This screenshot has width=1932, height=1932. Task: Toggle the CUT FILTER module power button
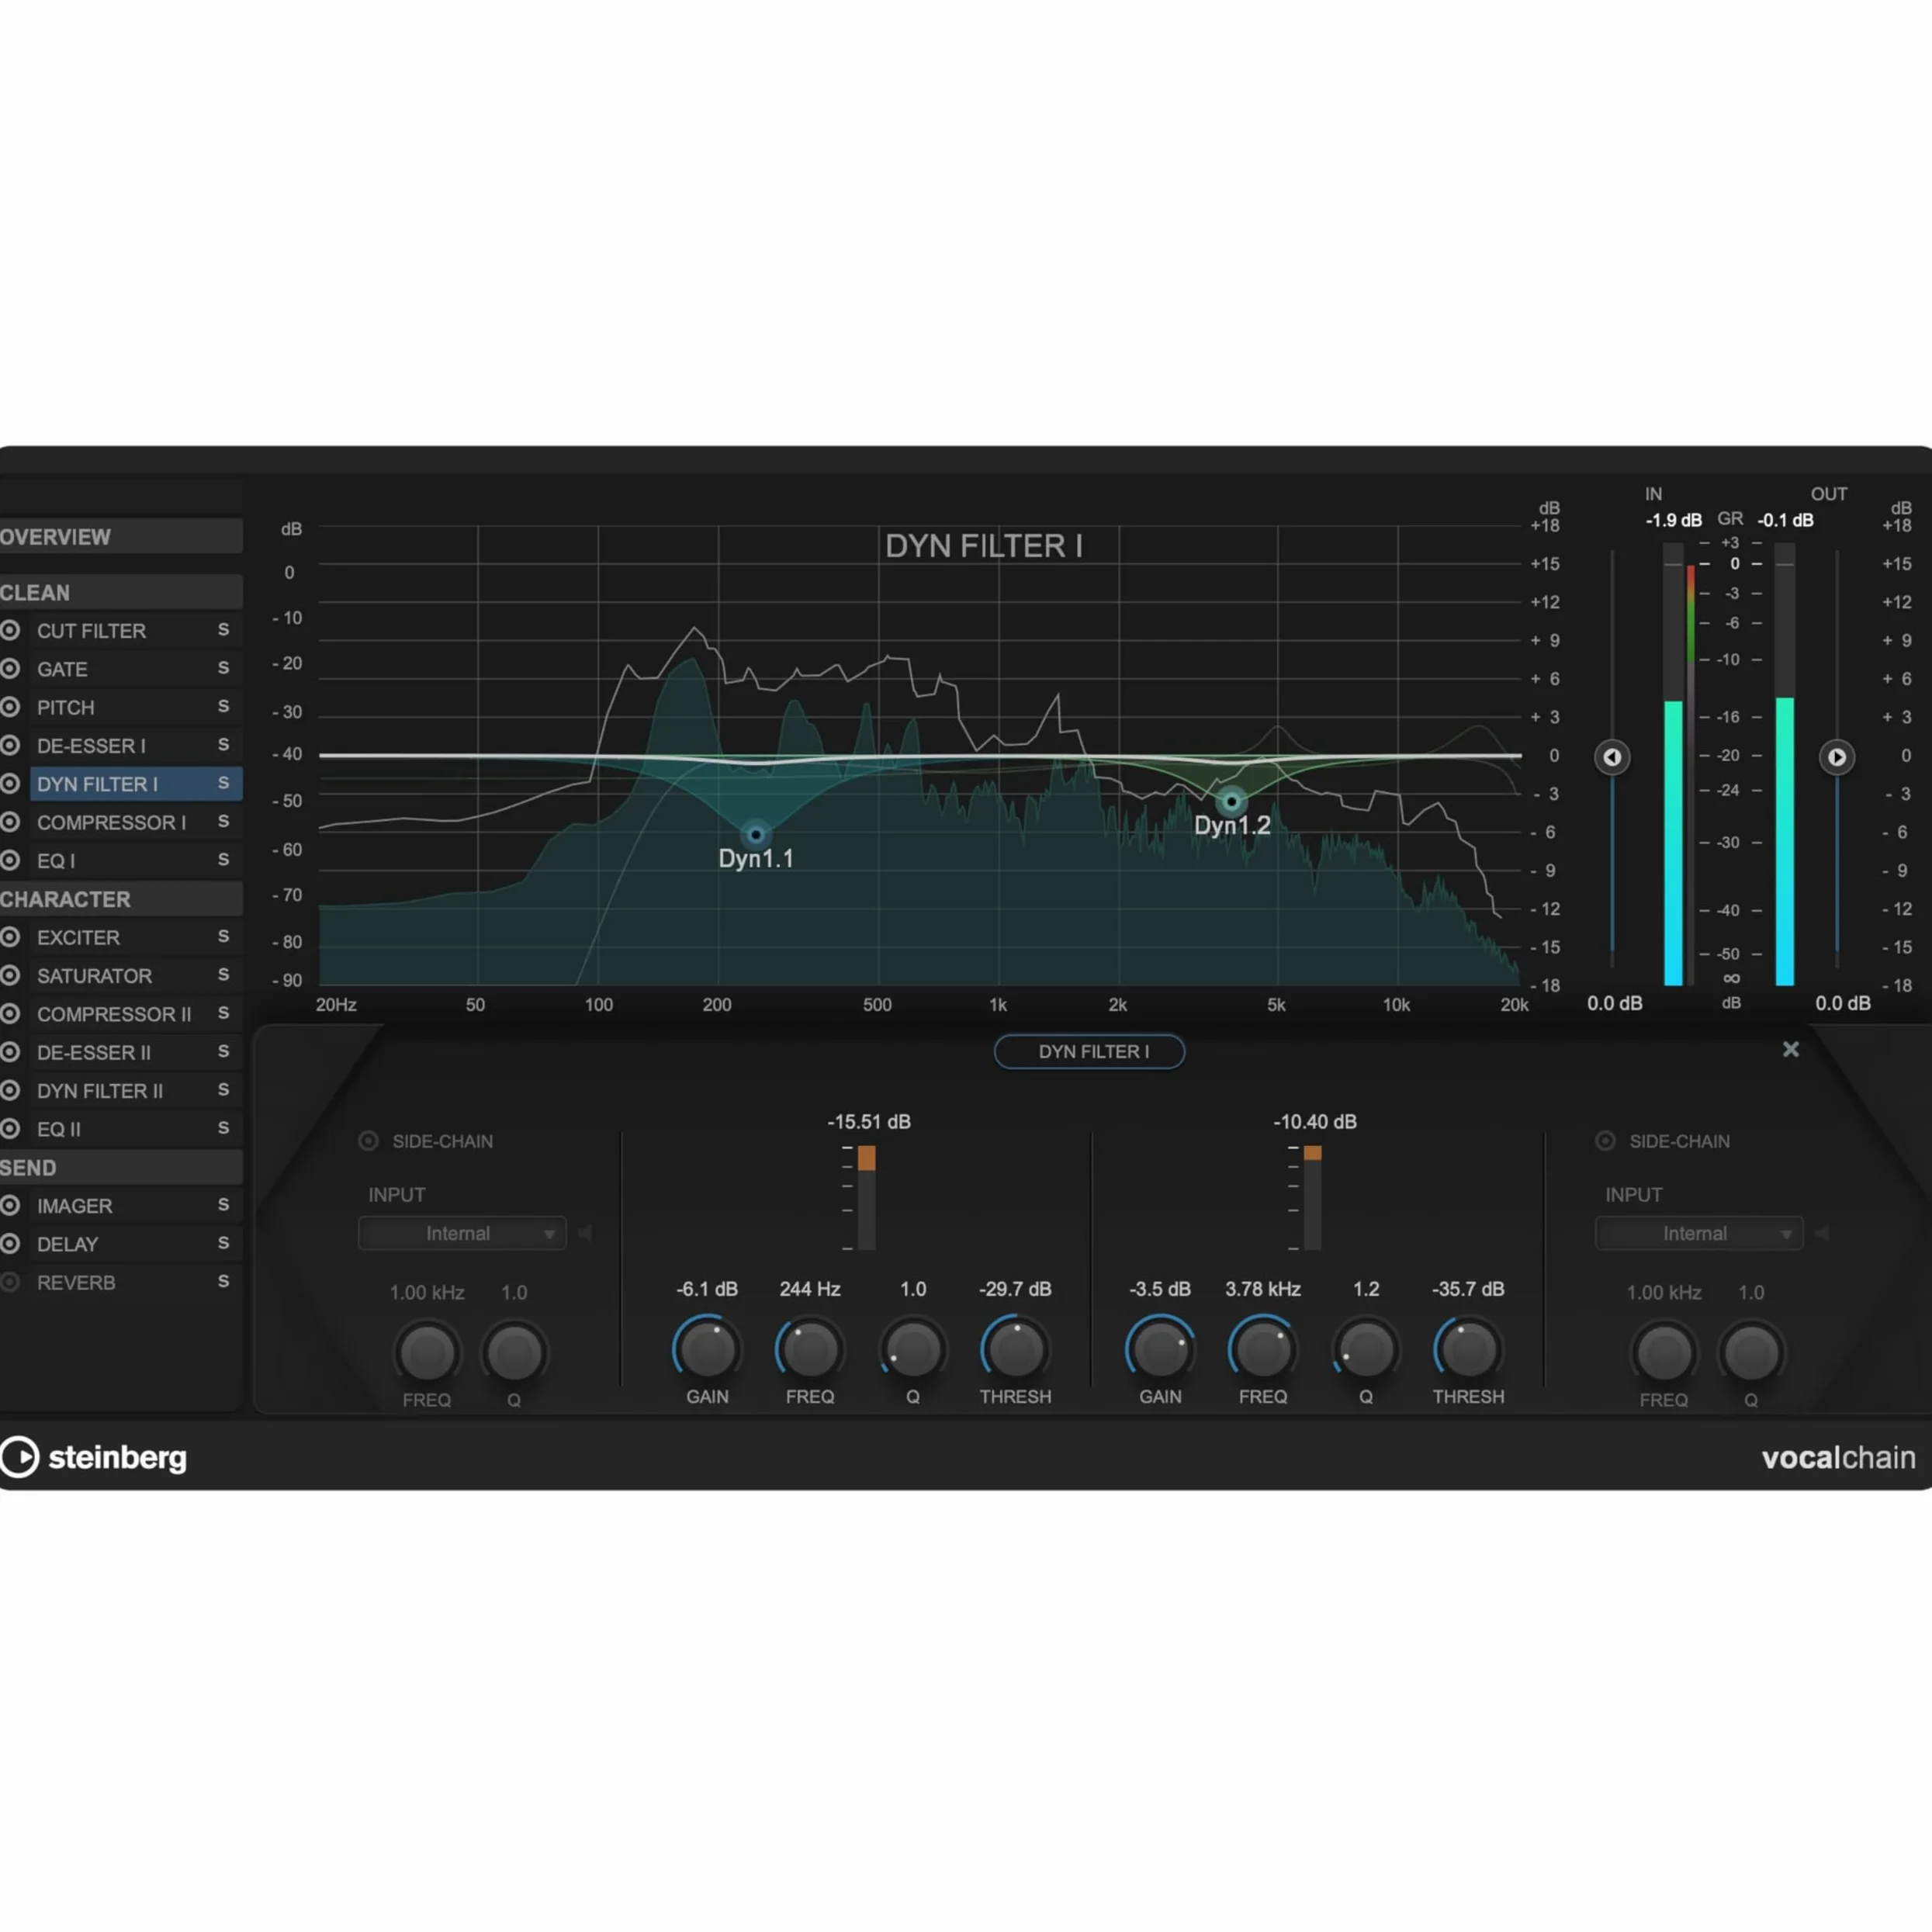click(x=11, y=631)
